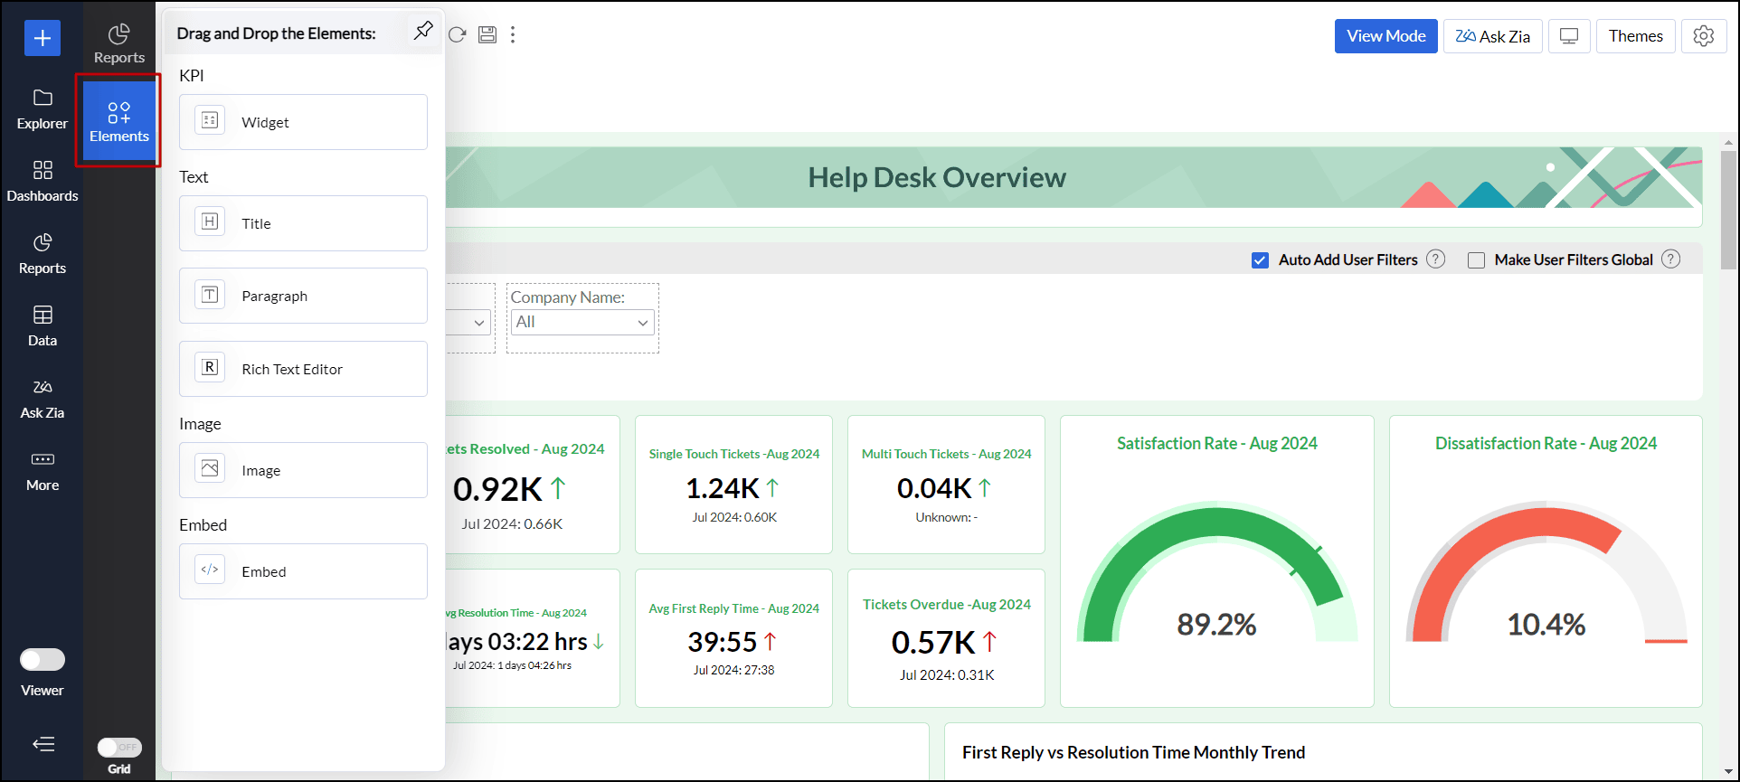This screenshot has height=782, width=1740.
Task: Click the presentation monitor icon
Action: point(1569,36)
